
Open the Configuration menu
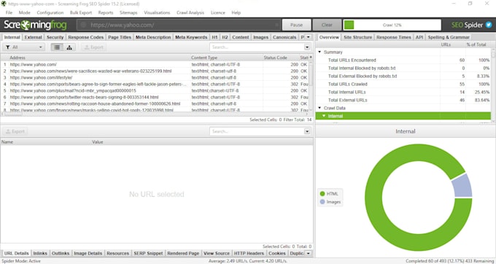pos(50,12)
